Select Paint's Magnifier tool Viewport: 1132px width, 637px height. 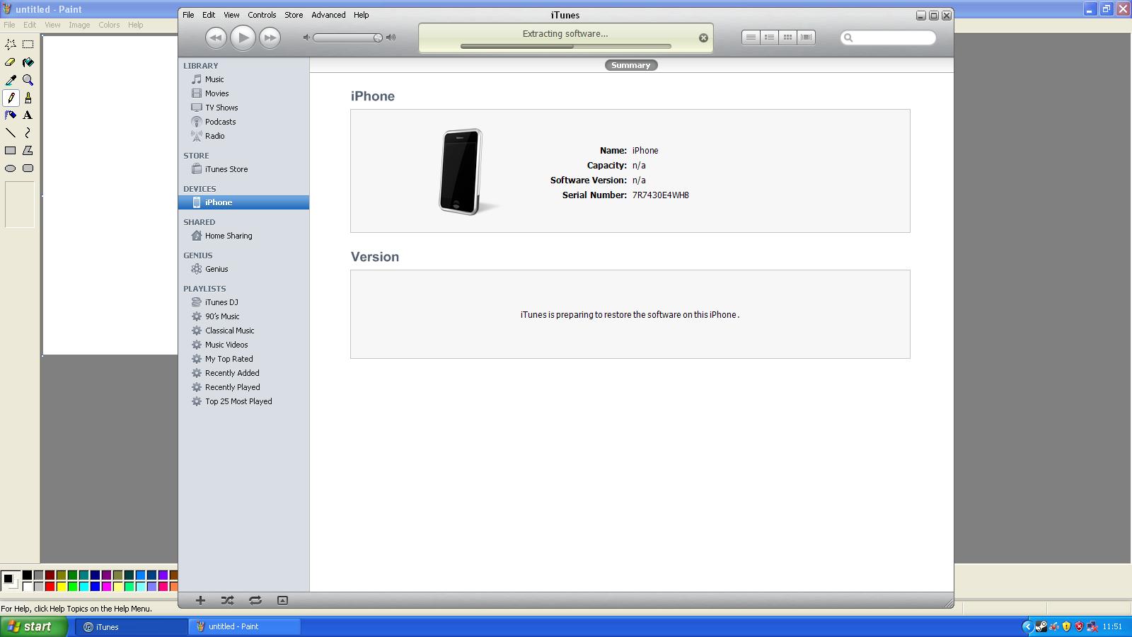28,80
